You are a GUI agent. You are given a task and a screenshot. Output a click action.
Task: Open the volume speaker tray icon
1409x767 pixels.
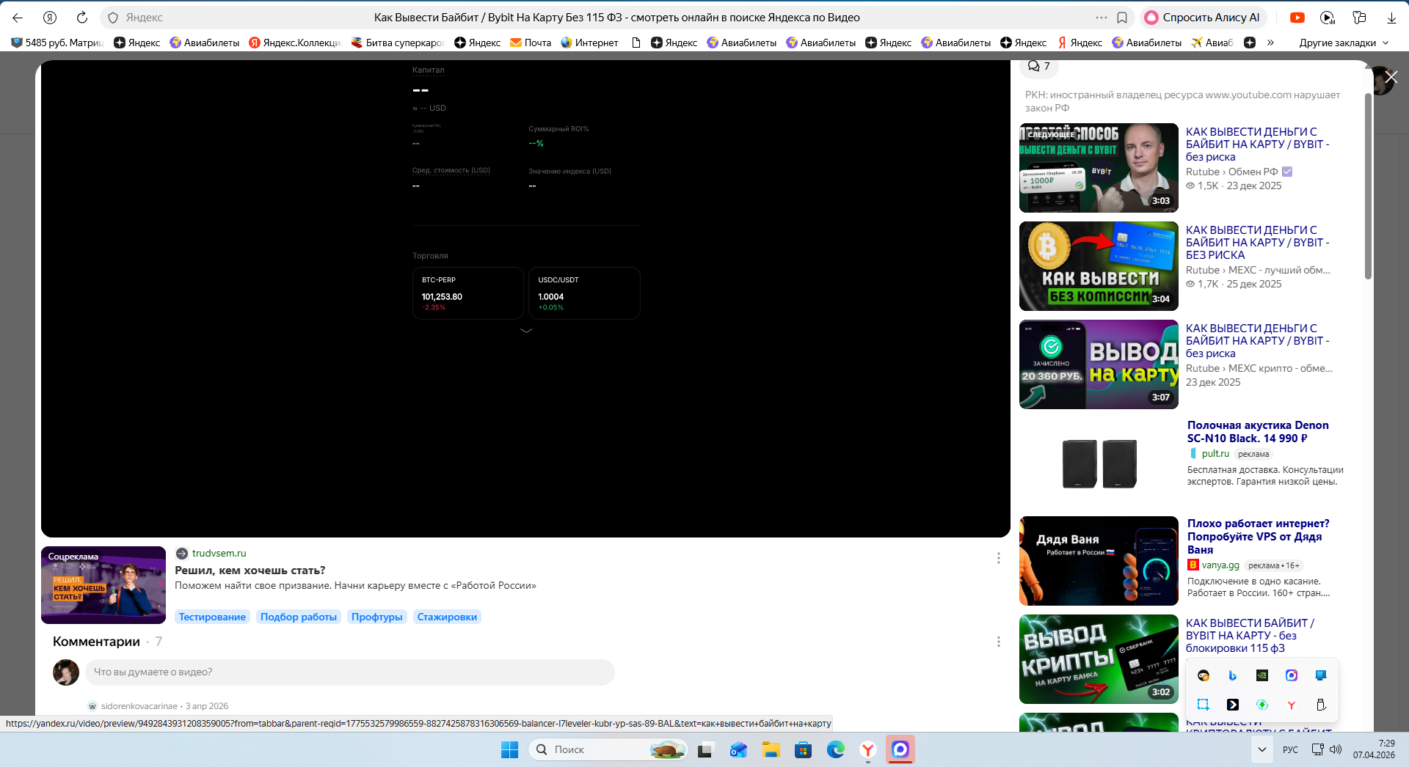coord(1336,749)
